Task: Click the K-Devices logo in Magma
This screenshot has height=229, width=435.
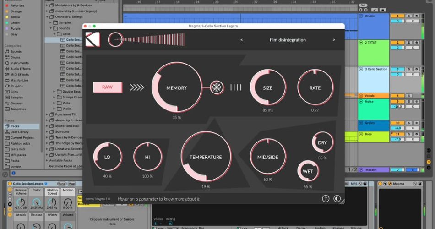Action: point(92,39)
